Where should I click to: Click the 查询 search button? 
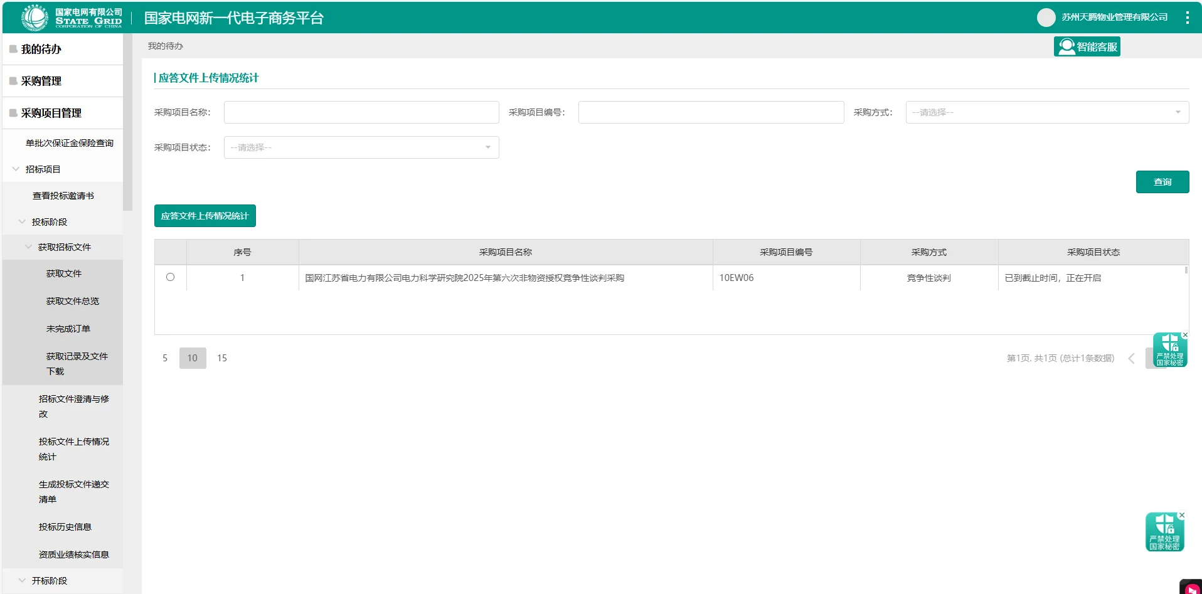(1162, 181)
